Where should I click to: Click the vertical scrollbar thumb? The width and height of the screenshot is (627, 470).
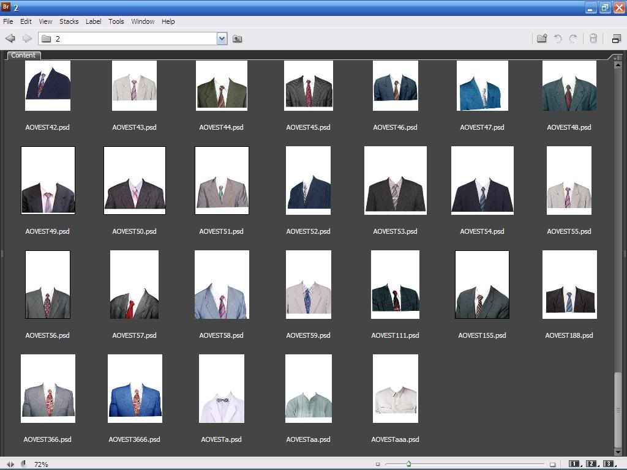point(618,409)
